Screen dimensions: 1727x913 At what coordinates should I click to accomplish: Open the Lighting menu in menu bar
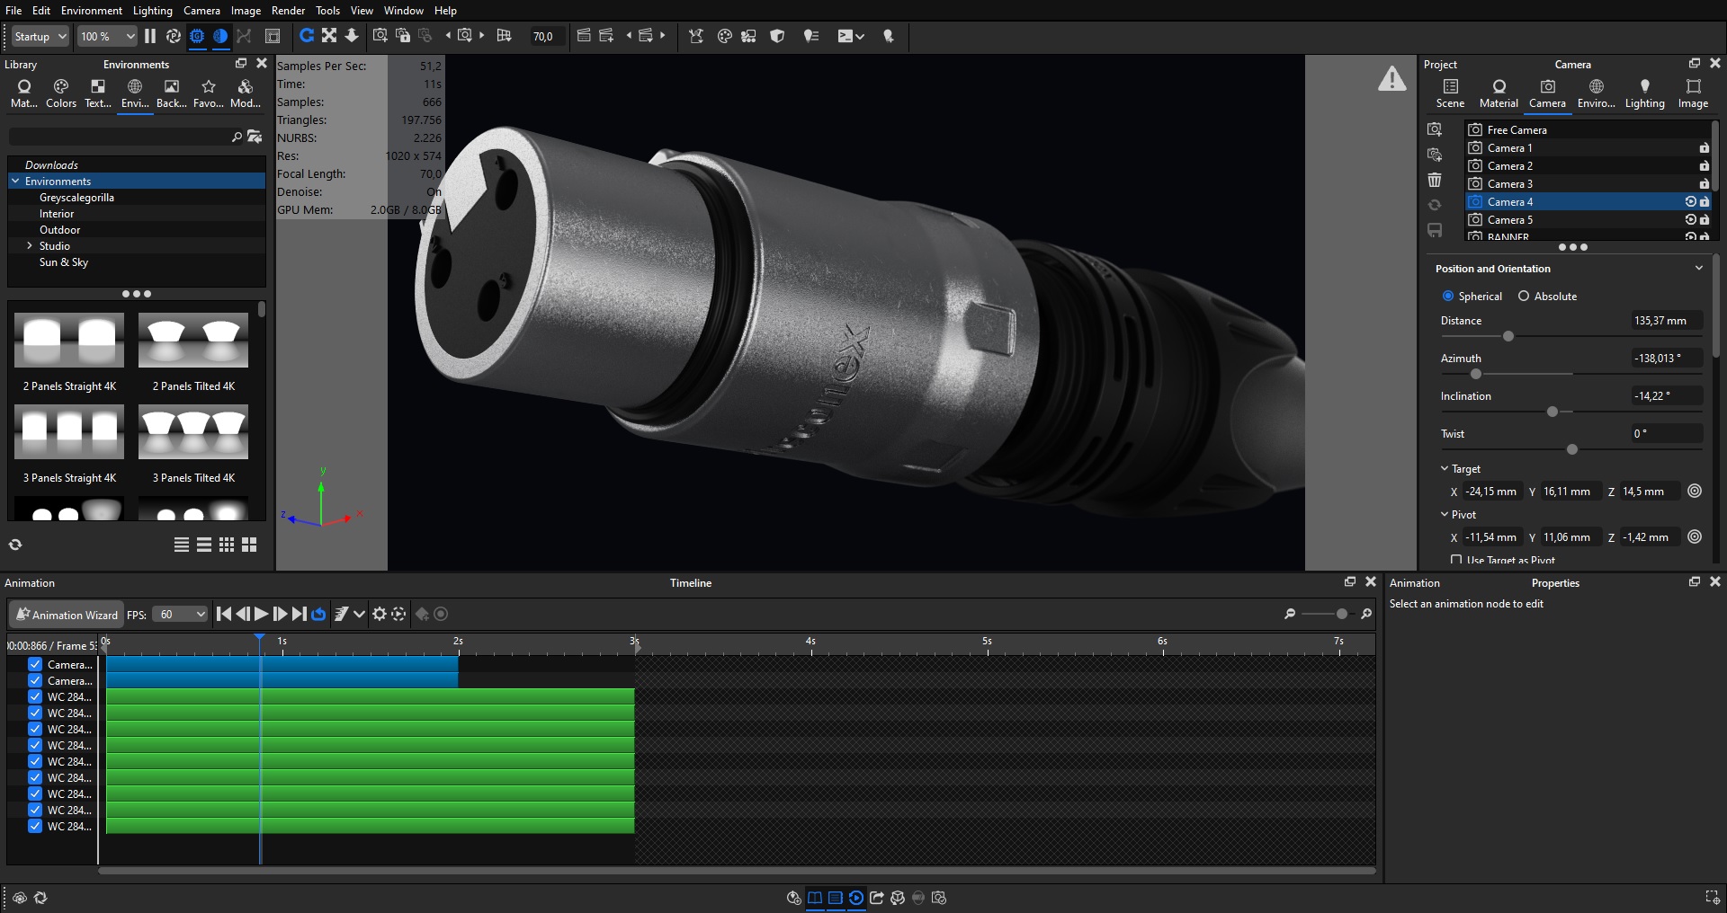coord(152,10)
